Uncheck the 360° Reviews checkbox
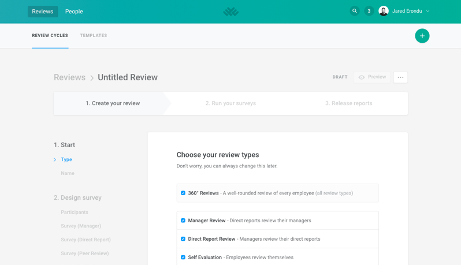The image size is (461, 265). point(183,193)
